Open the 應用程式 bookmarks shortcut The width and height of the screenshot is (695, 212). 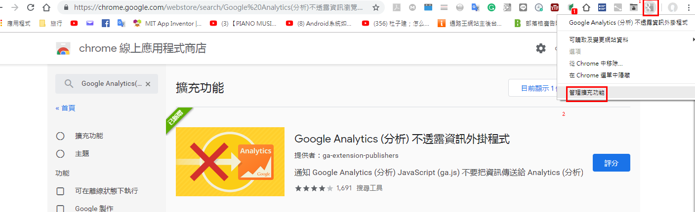[x=16, y=23]
